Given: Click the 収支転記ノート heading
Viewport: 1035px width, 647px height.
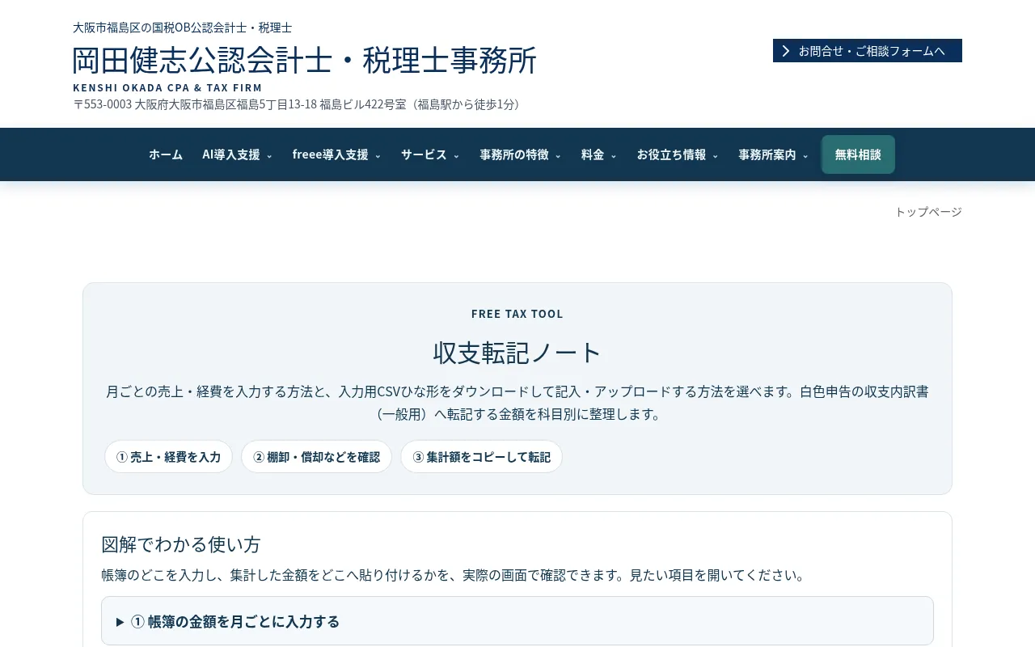Looking at the screenshot, I should 517,353.
